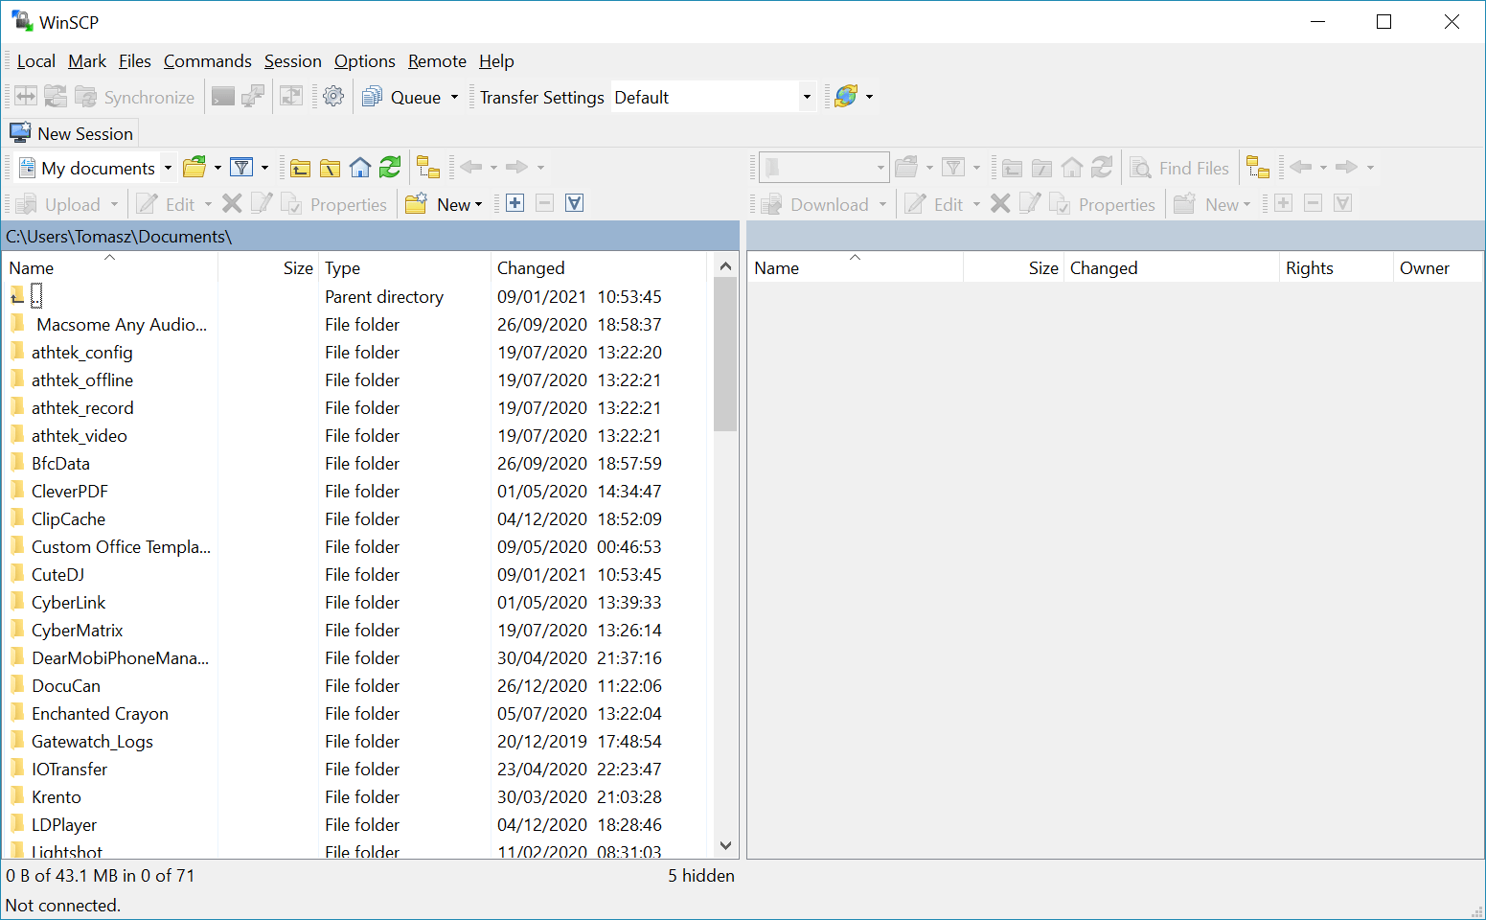The height and width of the screenshot is (920, 1486).
Task: Expand the open directory dropdown arrow
Action: 217,168
